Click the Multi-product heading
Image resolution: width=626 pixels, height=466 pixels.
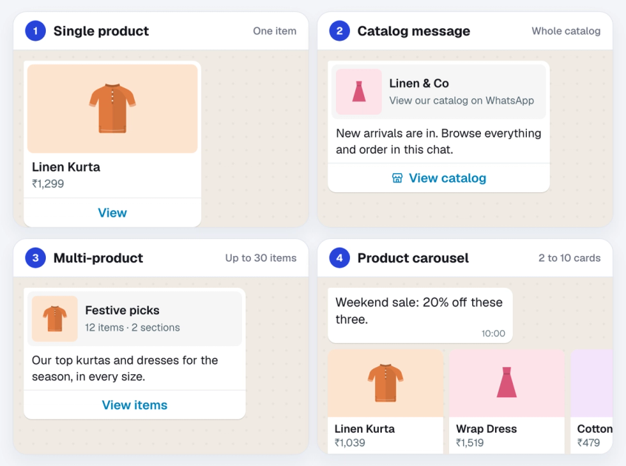[98, 257]
